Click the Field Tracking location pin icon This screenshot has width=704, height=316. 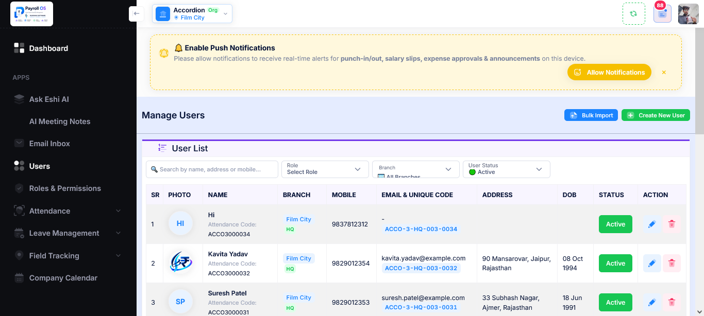pos(19,255)
